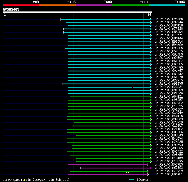Click the purple ~60% identity legend segment
The image size is (188, 182).
point(94,5)
